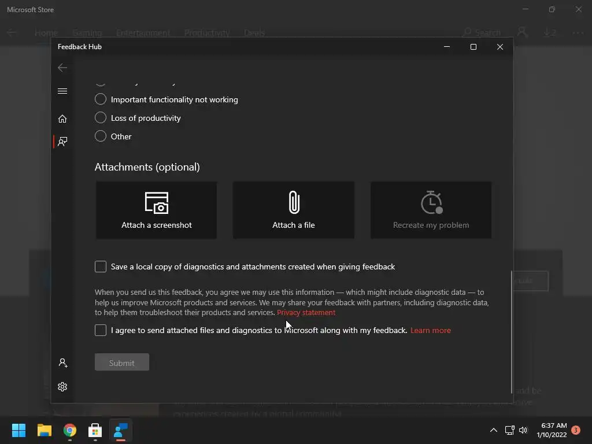Screen dimensions: 592x444
Task: Open downloads indicator in Microsoft Store
Action: 550,33
